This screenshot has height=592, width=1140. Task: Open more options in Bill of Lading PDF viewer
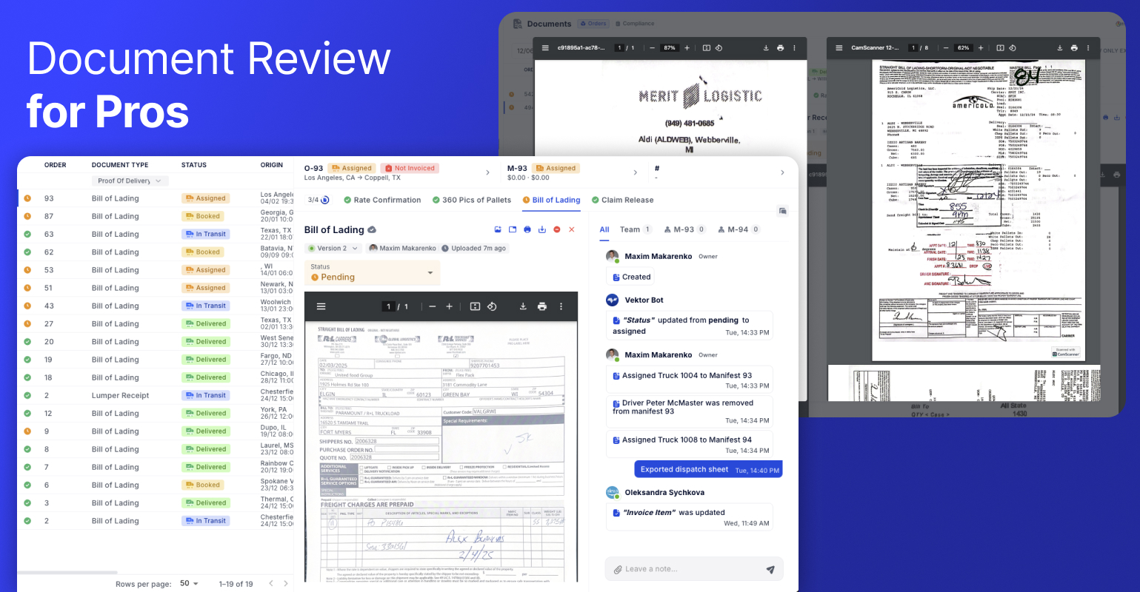coord(561,306)
